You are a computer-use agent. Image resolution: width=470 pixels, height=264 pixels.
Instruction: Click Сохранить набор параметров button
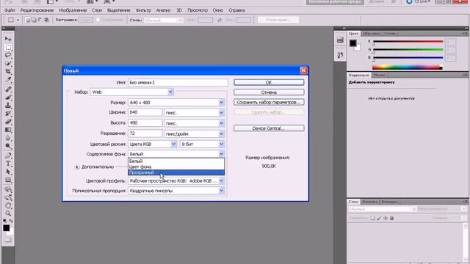point(269,102)
